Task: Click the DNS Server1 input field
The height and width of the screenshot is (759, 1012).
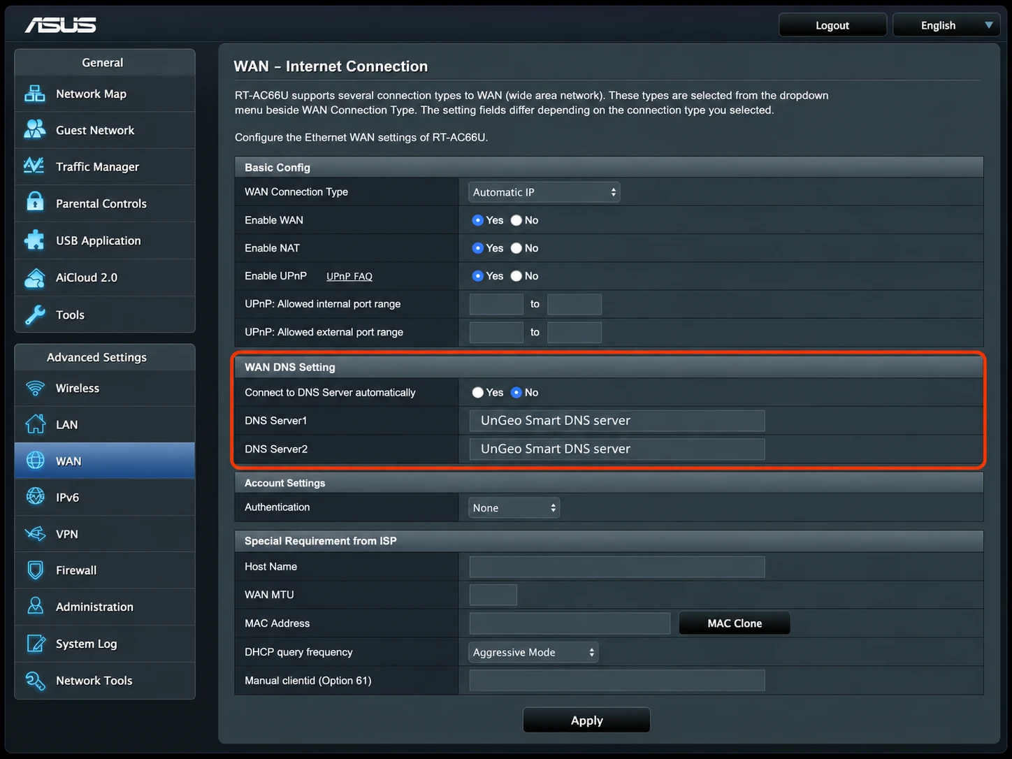Action: pos(617,421)
